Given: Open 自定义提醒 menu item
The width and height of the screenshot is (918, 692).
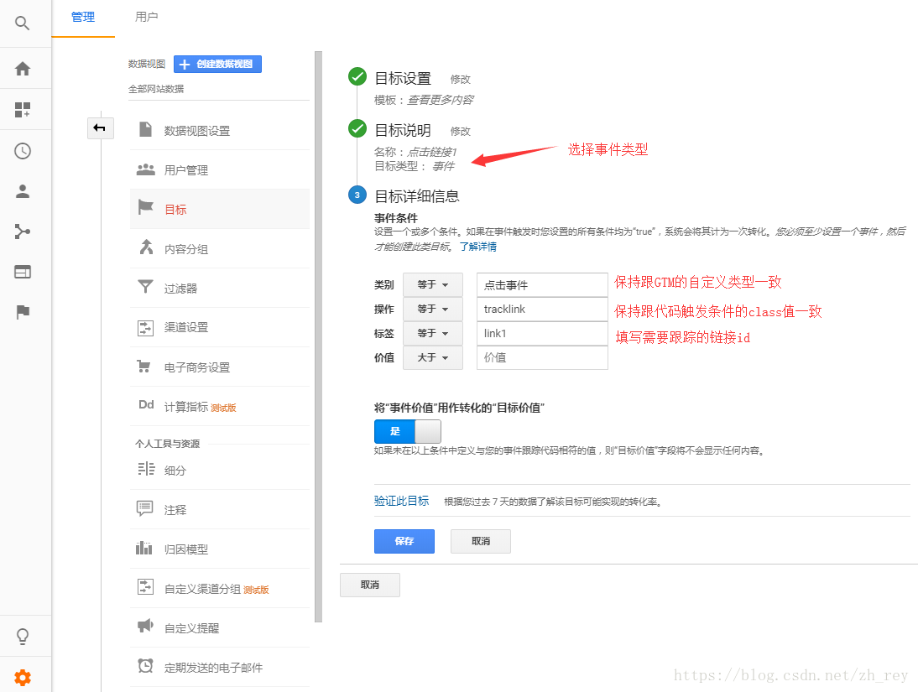Looking at the screenshot, I should [x=220, y=627].
